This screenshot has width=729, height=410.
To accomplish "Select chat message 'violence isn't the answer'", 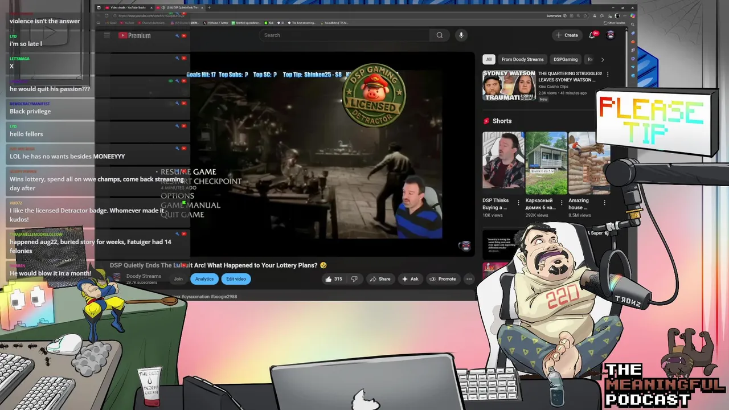I will [x=45, y=21].
